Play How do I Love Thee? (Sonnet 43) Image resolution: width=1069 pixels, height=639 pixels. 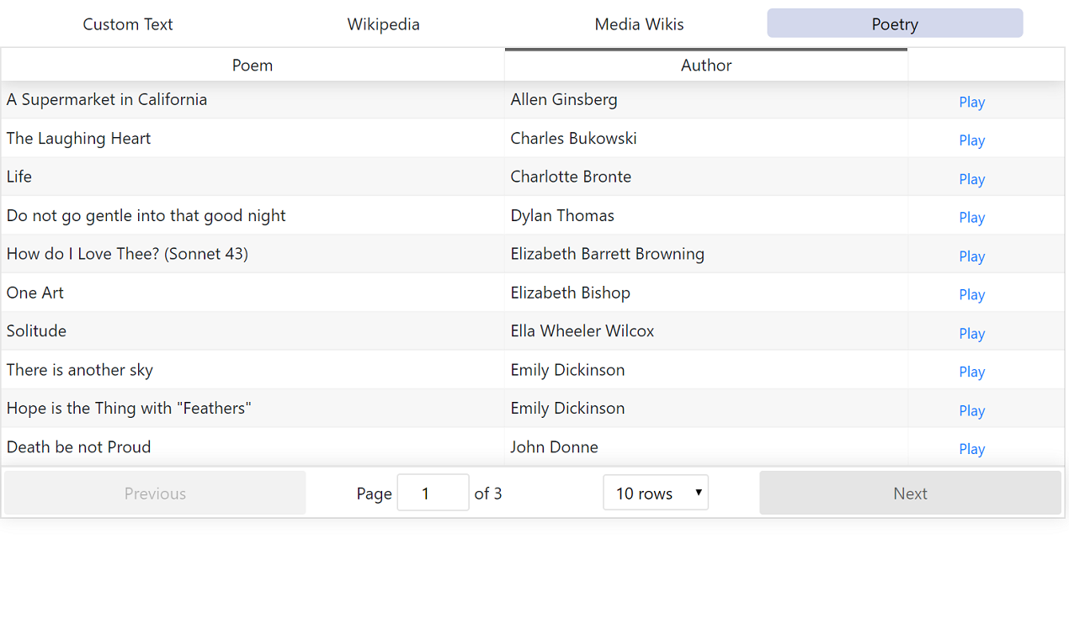(971, 256)
